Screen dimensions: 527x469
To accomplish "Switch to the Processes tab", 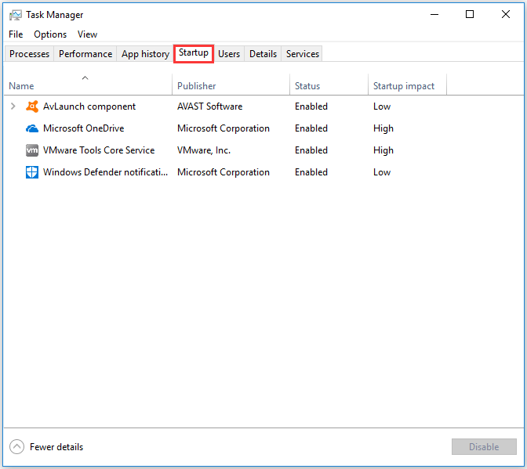I will tap(29, 54).
